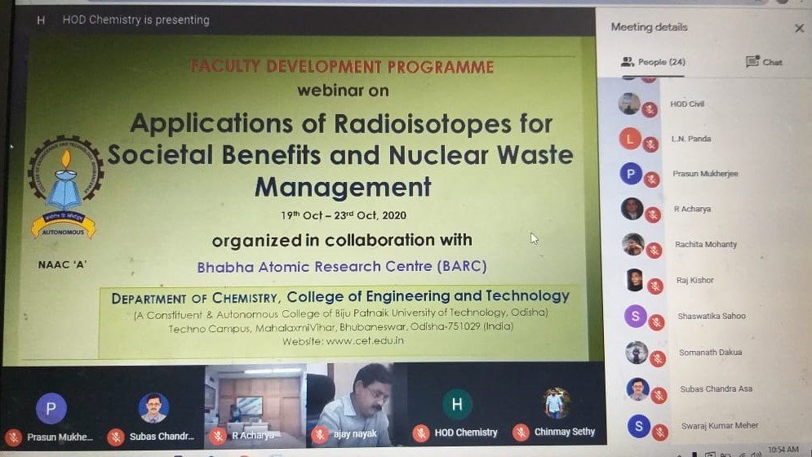Select the Prasun Mukhe... video tile

click(x=51, y=406)
